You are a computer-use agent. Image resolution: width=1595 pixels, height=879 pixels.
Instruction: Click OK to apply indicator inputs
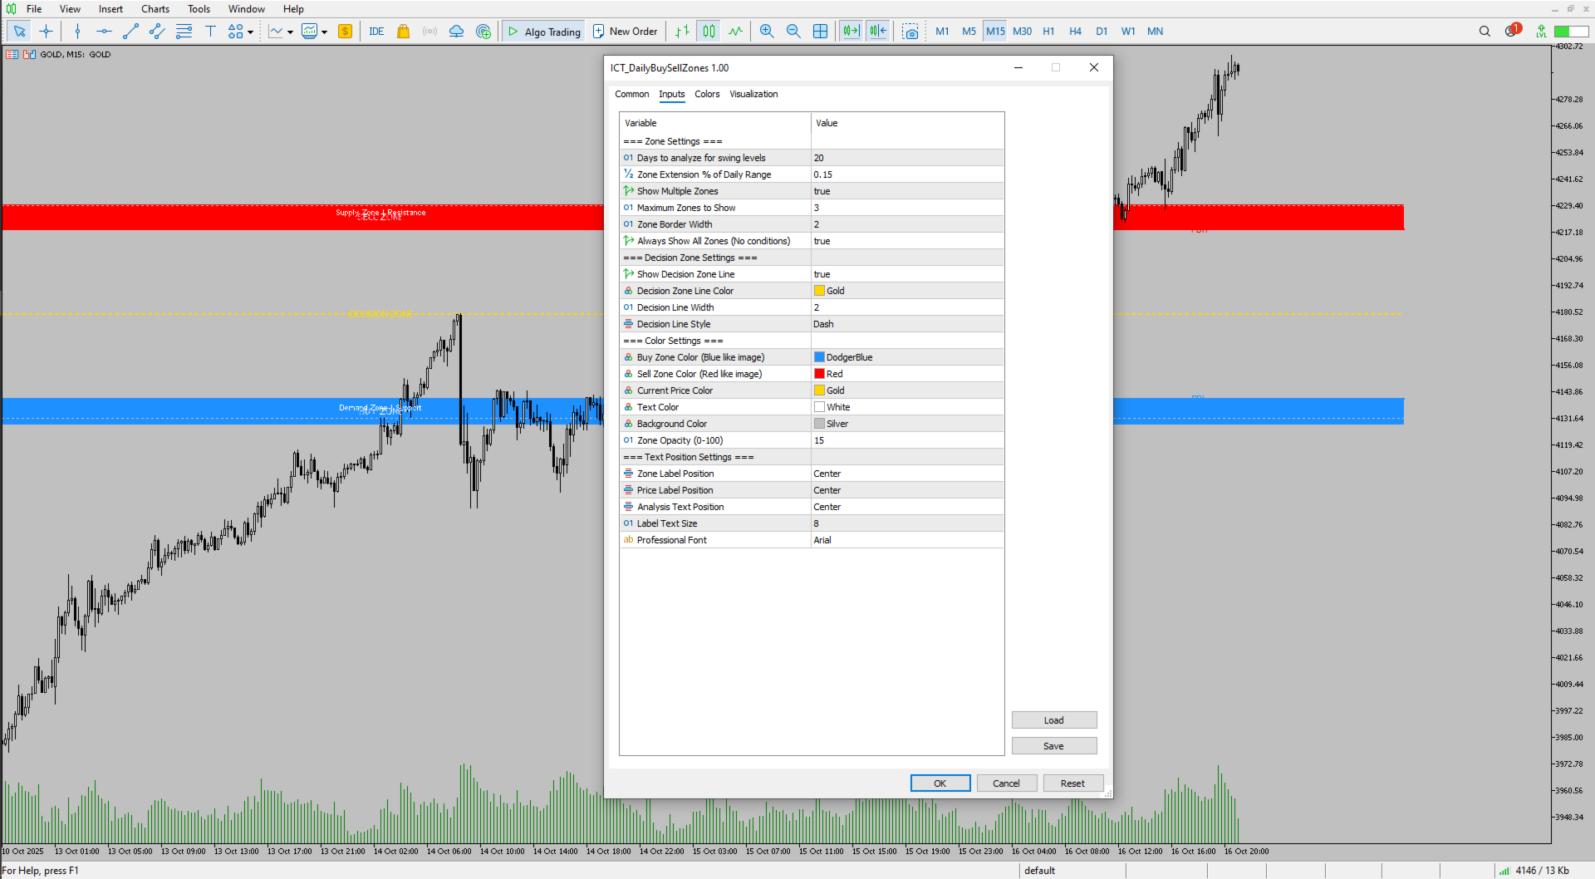[x=940, y=783]
